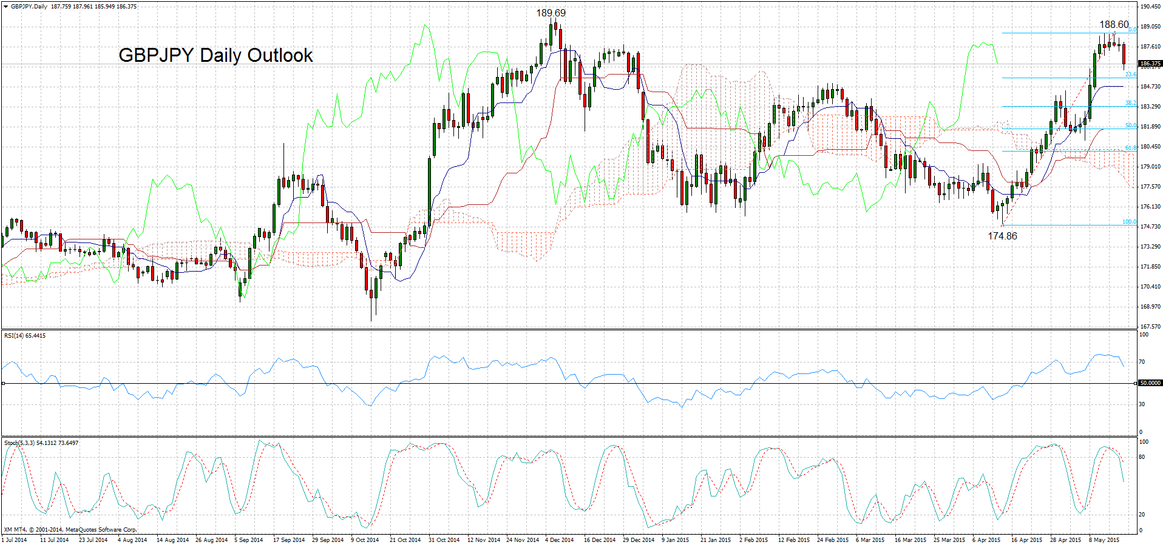
Task: Click the 9 Oct 2014 date label
Action: [x=365, y=540]
